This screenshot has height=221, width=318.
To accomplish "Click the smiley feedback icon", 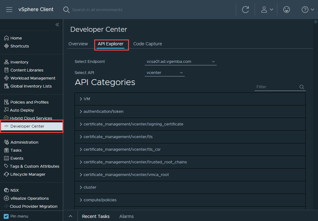I will pos(287,10).
